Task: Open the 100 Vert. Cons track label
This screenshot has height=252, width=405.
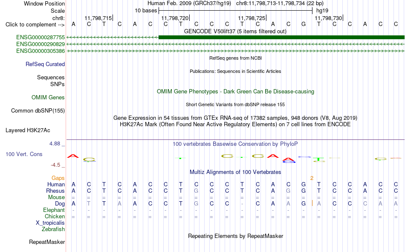Action: pyautogui.click(x=24, y=154)
